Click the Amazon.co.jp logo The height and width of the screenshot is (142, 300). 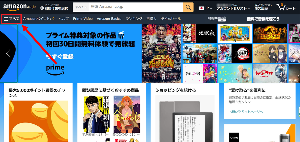[x=19, y=7]
